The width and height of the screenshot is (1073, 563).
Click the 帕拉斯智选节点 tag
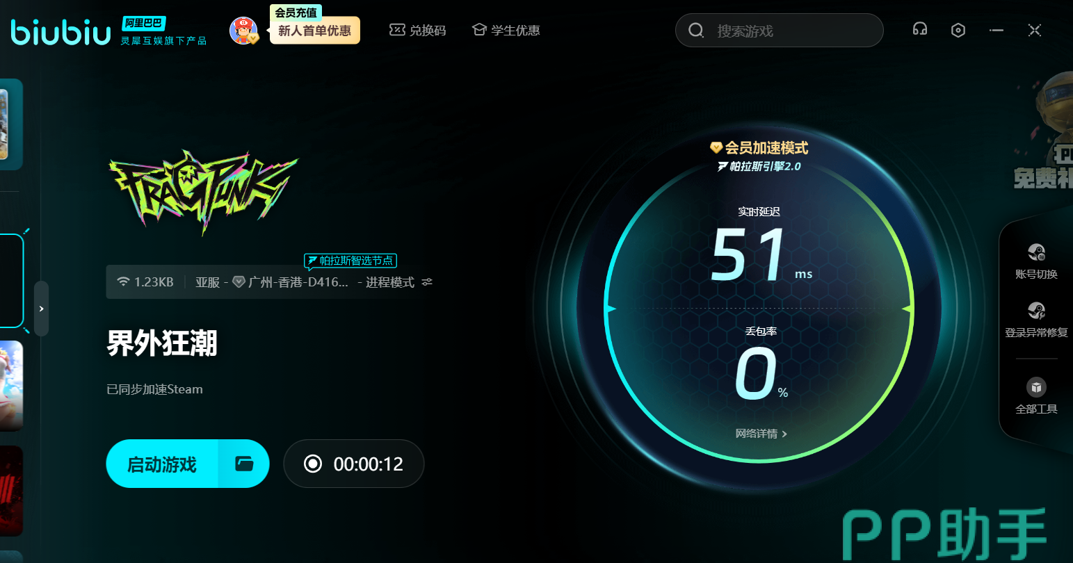click(x=350, y=261)
